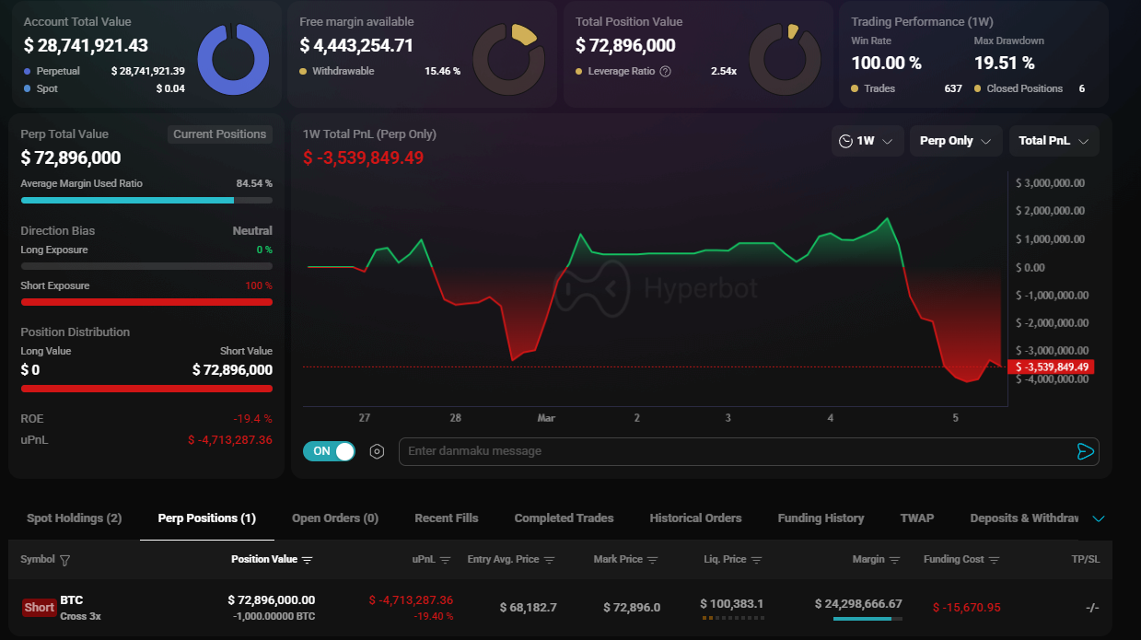Filter the Symbol column with funnel icon

click(x=64, y=560)
